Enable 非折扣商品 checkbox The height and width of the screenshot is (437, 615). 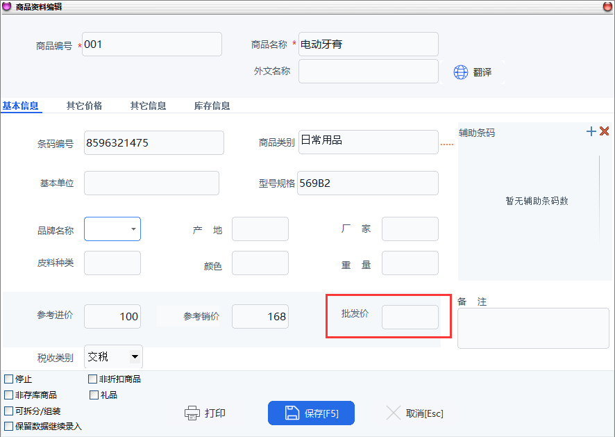(92, 379)
